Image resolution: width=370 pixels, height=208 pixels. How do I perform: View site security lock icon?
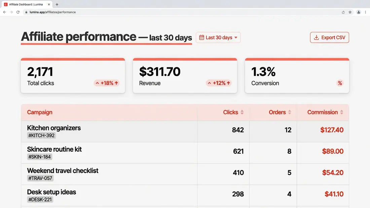pos(26,12)
